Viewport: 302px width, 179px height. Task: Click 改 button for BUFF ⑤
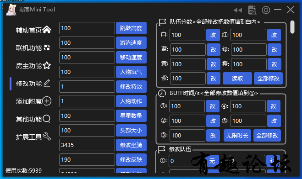[274, 121]
